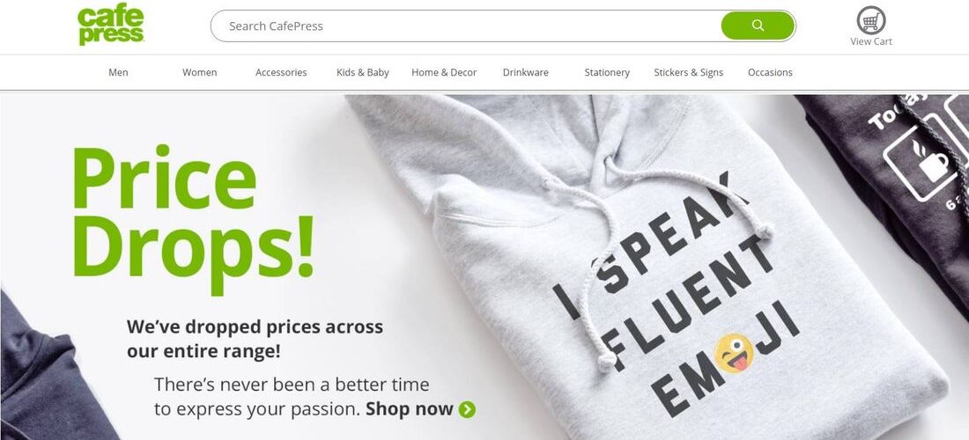
Task: Select Stickers & Signs category
Action: click(689, 72)
